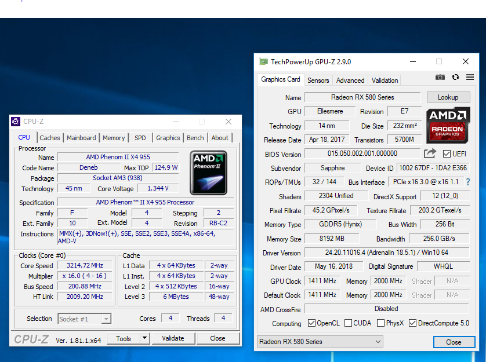Click the GPU Clock 1411 MHz field
The image size is (486, 362).
tap(322, 281)
